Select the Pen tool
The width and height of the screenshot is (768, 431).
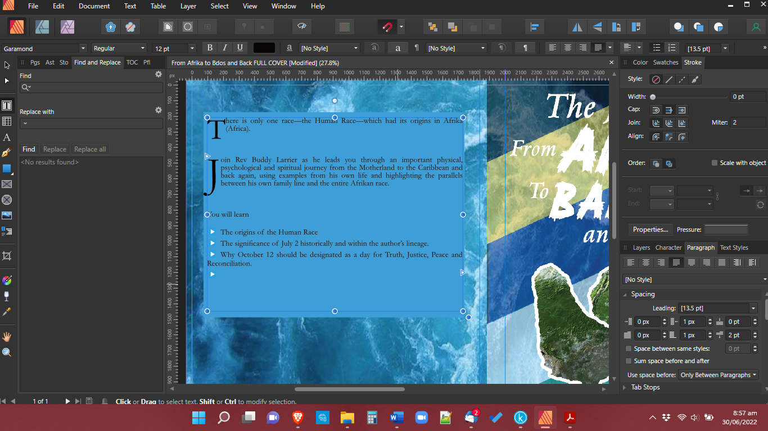(x=7, y=151)
